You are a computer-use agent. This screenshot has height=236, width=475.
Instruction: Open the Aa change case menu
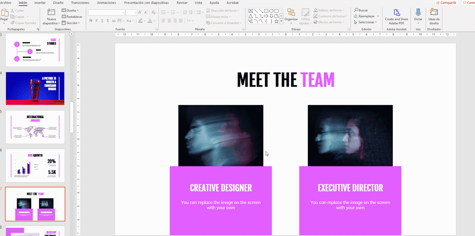[x=130, y=20]
